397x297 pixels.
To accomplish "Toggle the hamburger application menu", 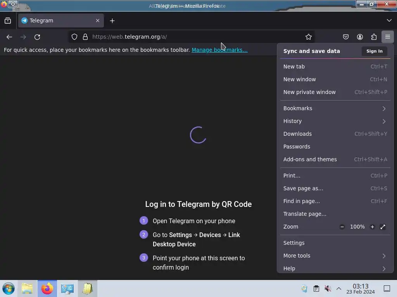I will tap(388, 37).
